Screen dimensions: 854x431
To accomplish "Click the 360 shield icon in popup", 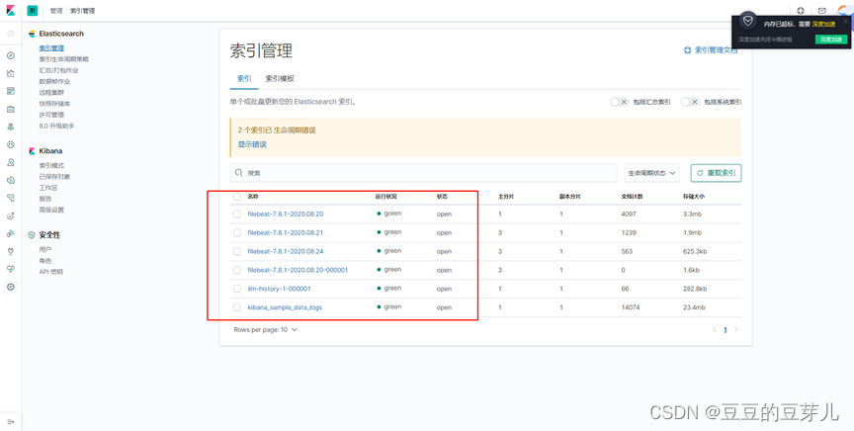I will coord(748,22).
